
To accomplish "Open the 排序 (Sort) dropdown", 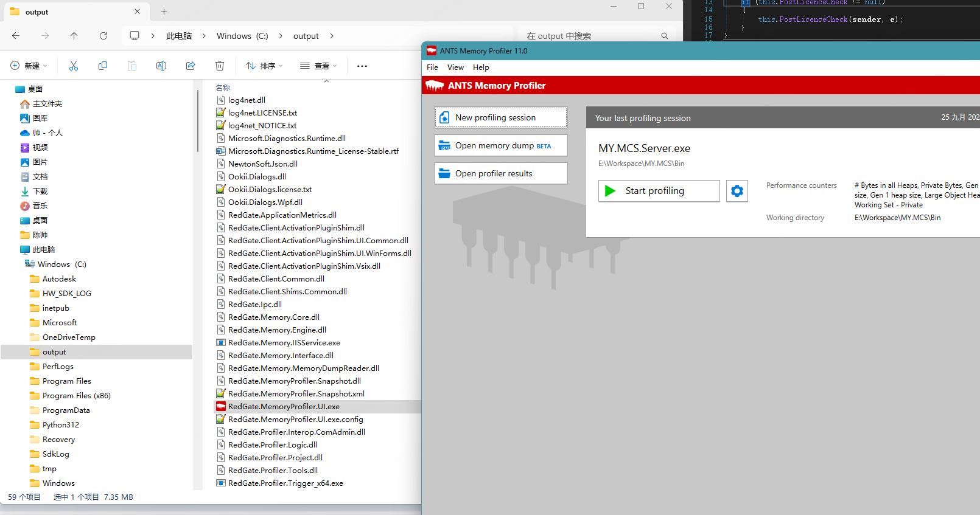I will pos(264,66).
